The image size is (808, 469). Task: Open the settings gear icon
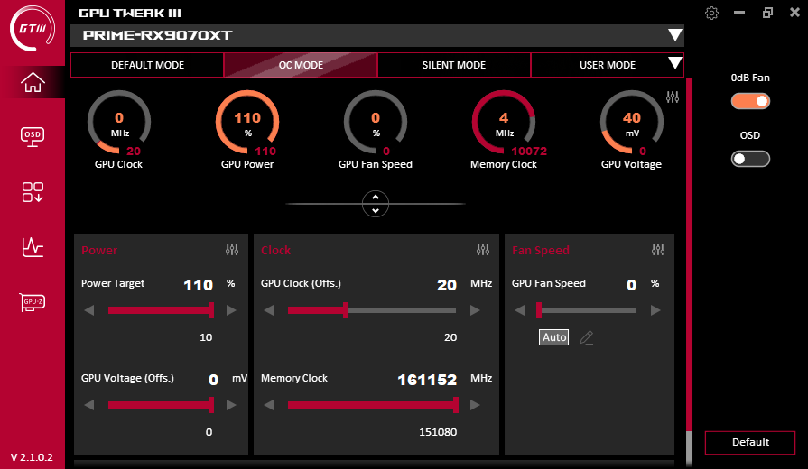click(x=712, y=13)
